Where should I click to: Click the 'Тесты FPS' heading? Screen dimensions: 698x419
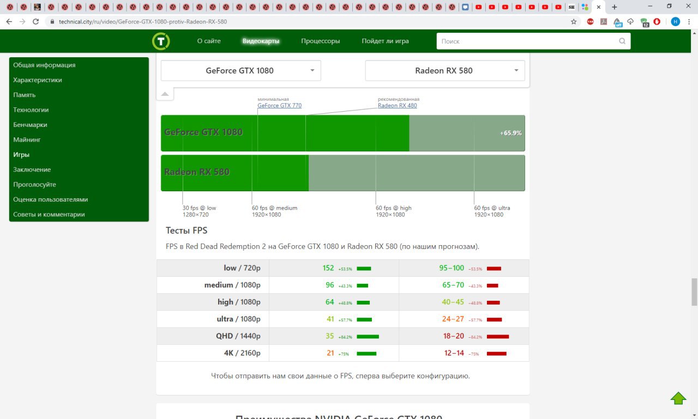click(x=186, y=230)
